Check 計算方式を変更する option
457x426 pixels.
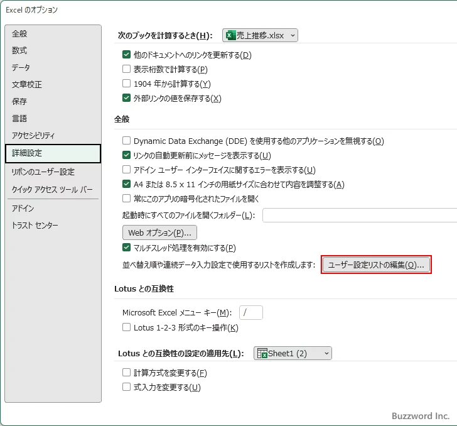(126, 373)
